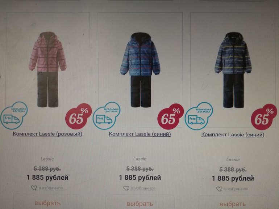Click the 65% discount badge on rightmost set
This screenshot has width=279, height=209.
(264, 117)
